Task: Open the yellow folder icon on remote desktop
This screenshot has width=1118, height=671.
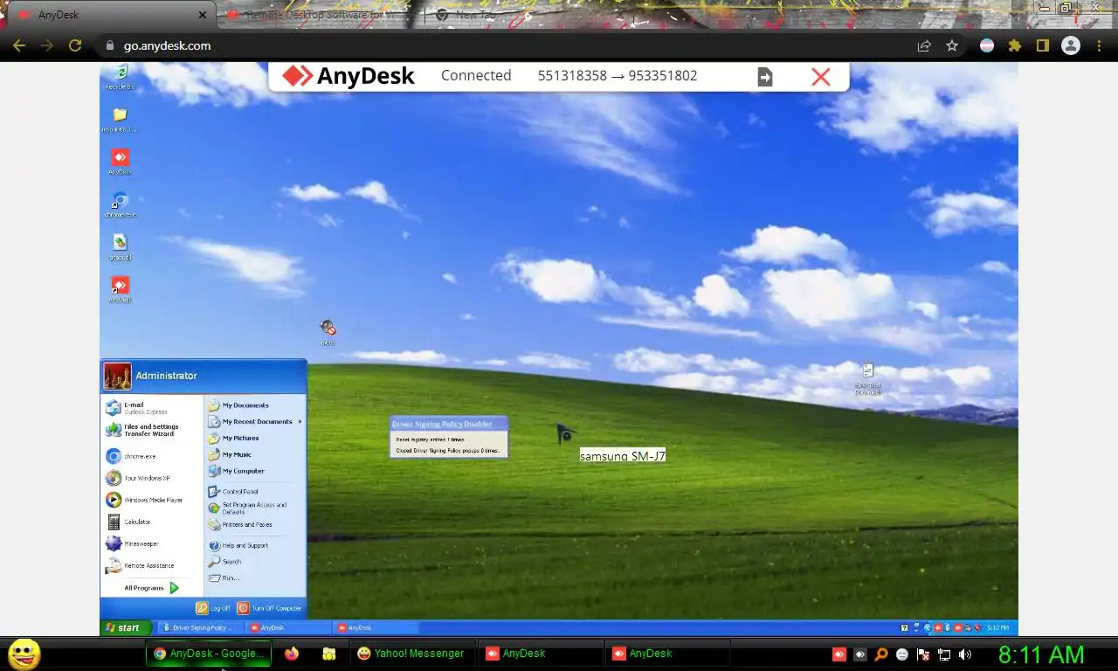Action: 120,120
